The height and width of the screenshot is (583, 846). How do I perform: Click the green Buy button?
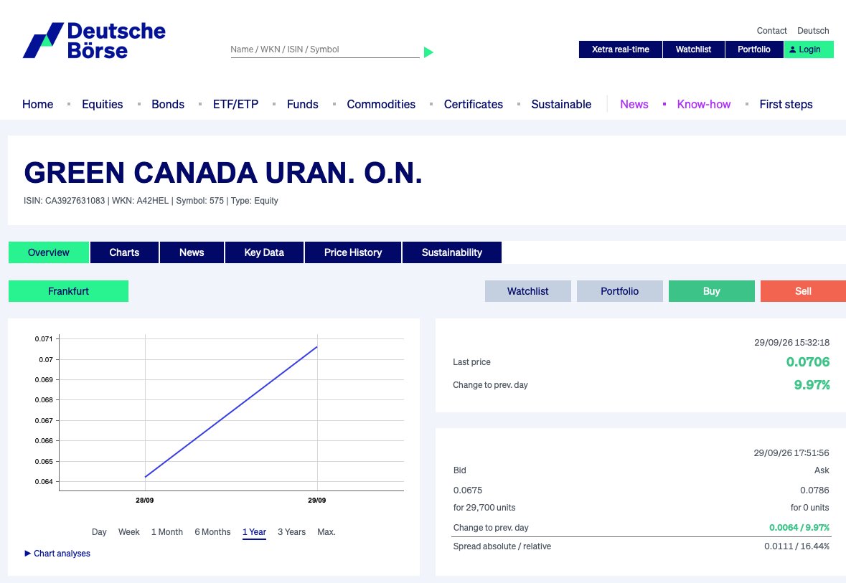click(x=711, y=291)
